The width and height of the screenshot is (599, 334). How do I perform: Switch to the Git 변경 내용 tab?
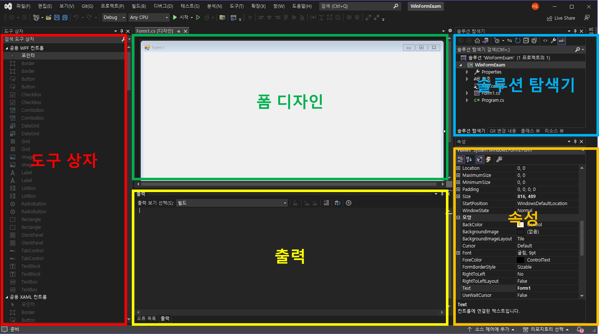(x=503, y=131)
